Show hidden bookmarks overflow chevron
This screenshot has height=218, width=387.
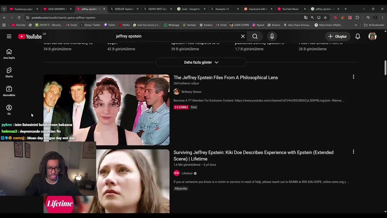356,25
